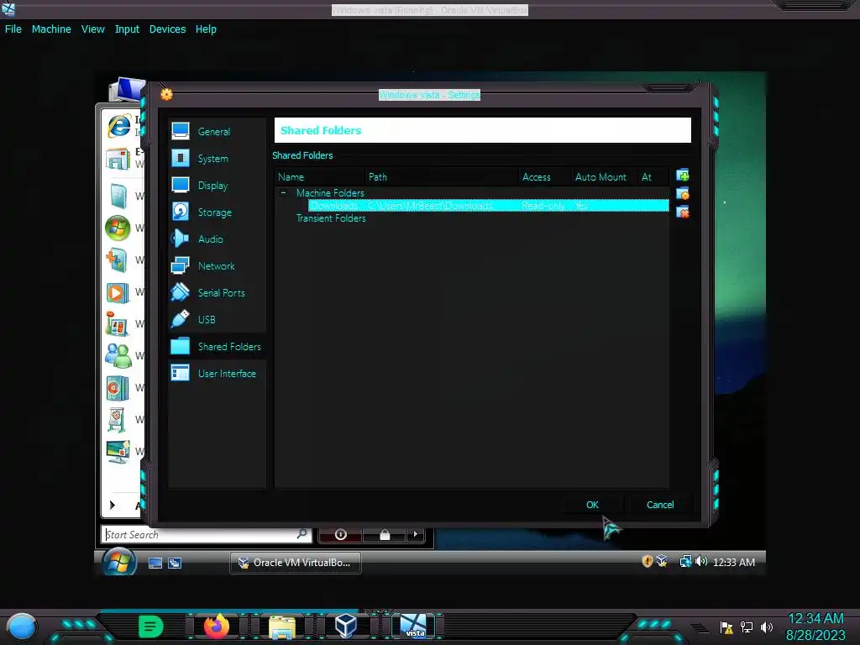Click the Vista Start Search field
Viewport: 860px width, 645px height.
[x=207, y=534]
